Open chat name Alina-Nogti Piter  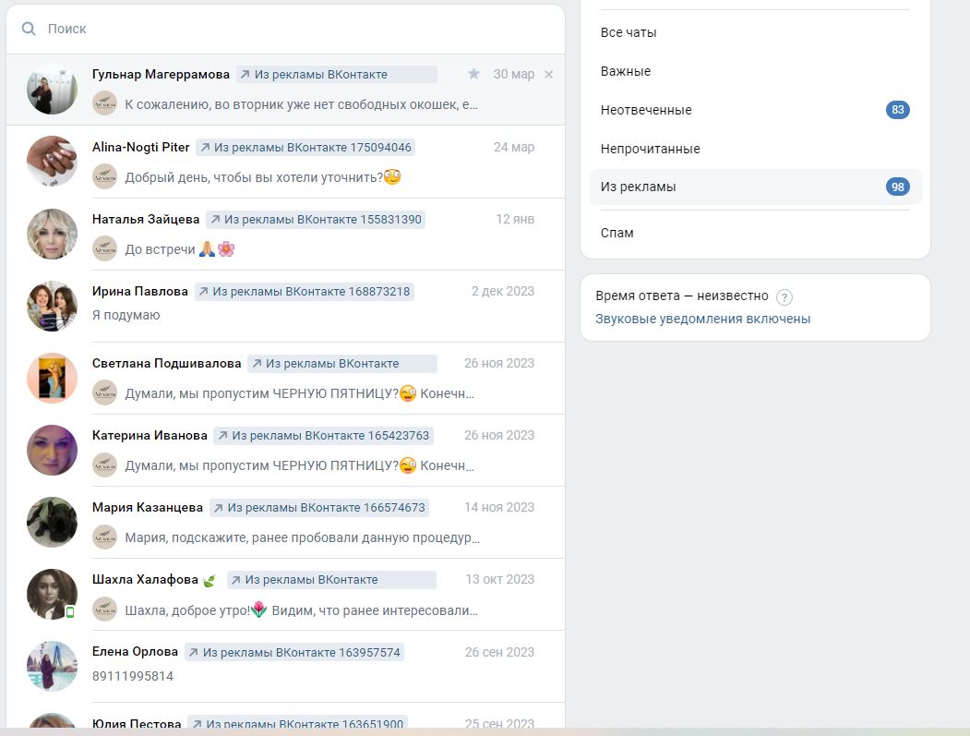(141, 148)
